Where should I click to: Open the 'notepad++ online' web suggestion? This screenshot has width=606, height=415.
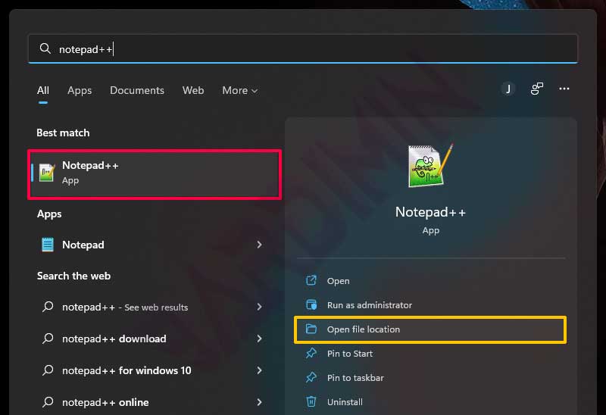[151, 402]
